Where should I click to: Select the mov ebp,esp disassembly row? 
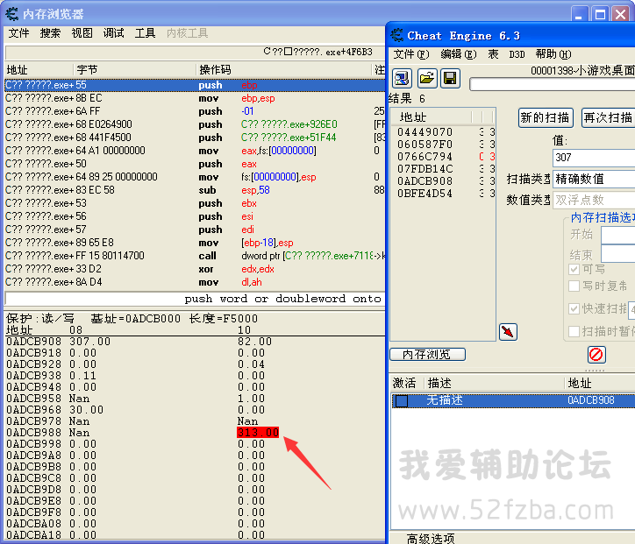[x=195, y=98]
